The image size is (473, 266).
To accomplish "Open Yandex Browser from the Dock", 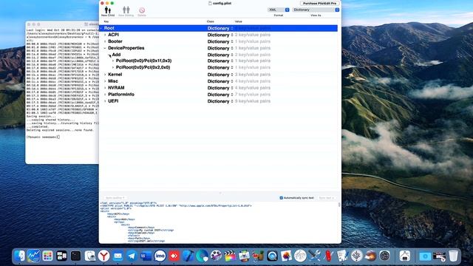I will tap(103, 256).
